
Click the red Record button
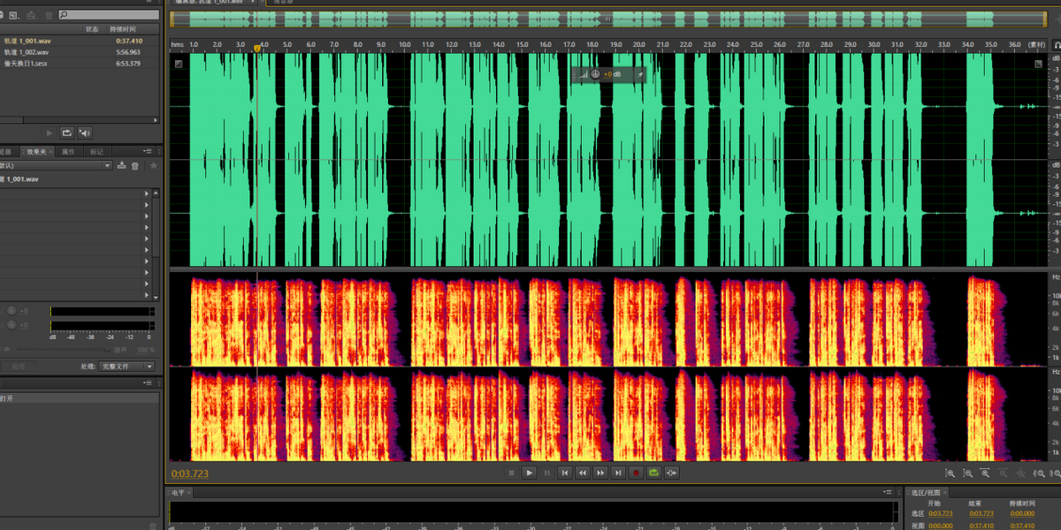(636, 473)
